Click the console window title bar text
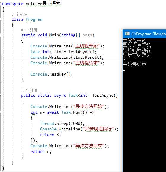 (149, 34)
